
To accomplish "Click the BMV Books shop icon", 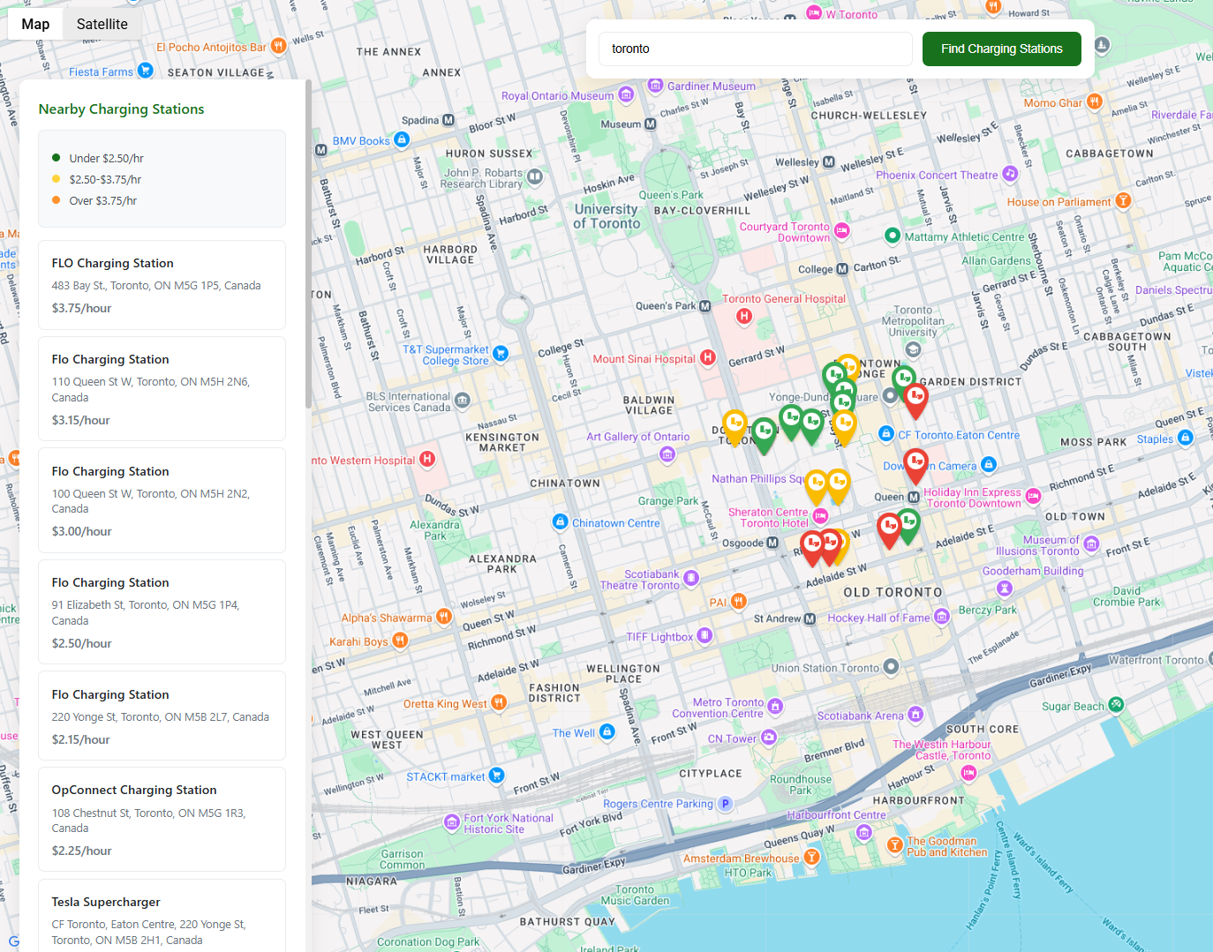I will [402, 139].
